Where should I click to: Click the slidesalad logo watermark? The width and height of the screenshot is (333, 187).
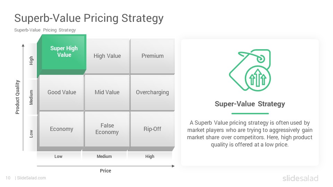point(300,178)
